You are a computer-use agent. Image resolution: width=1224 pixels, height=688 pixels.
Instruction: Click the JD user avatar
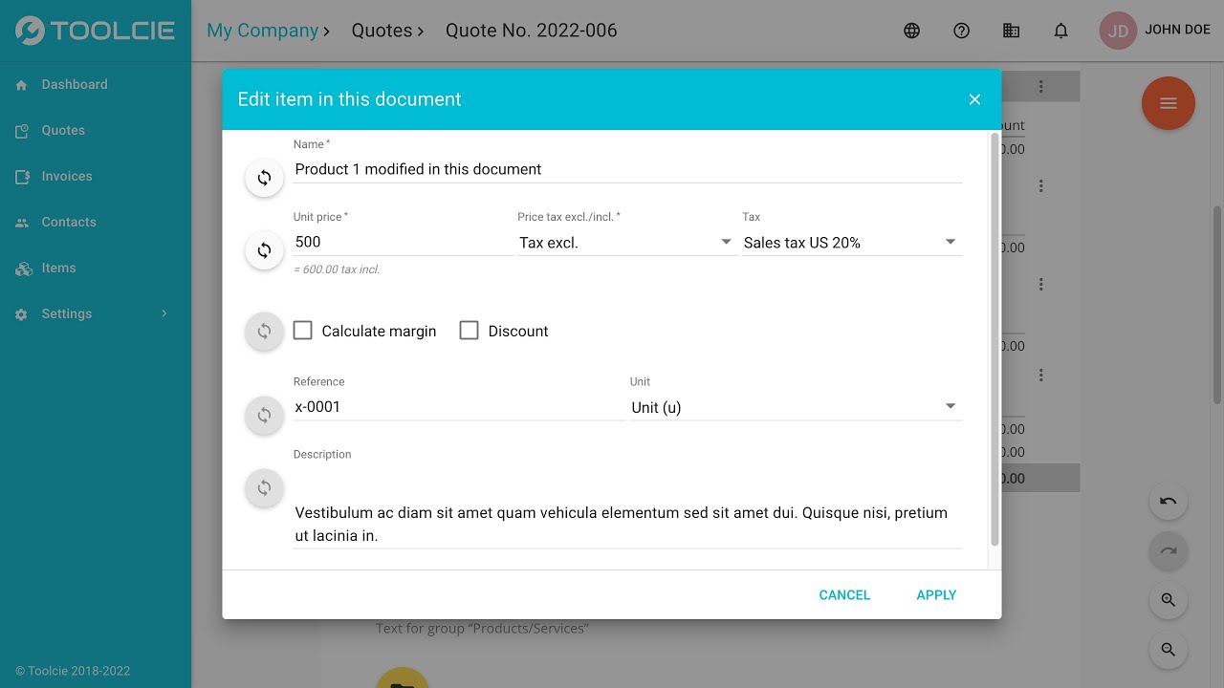coord(1118,31)
